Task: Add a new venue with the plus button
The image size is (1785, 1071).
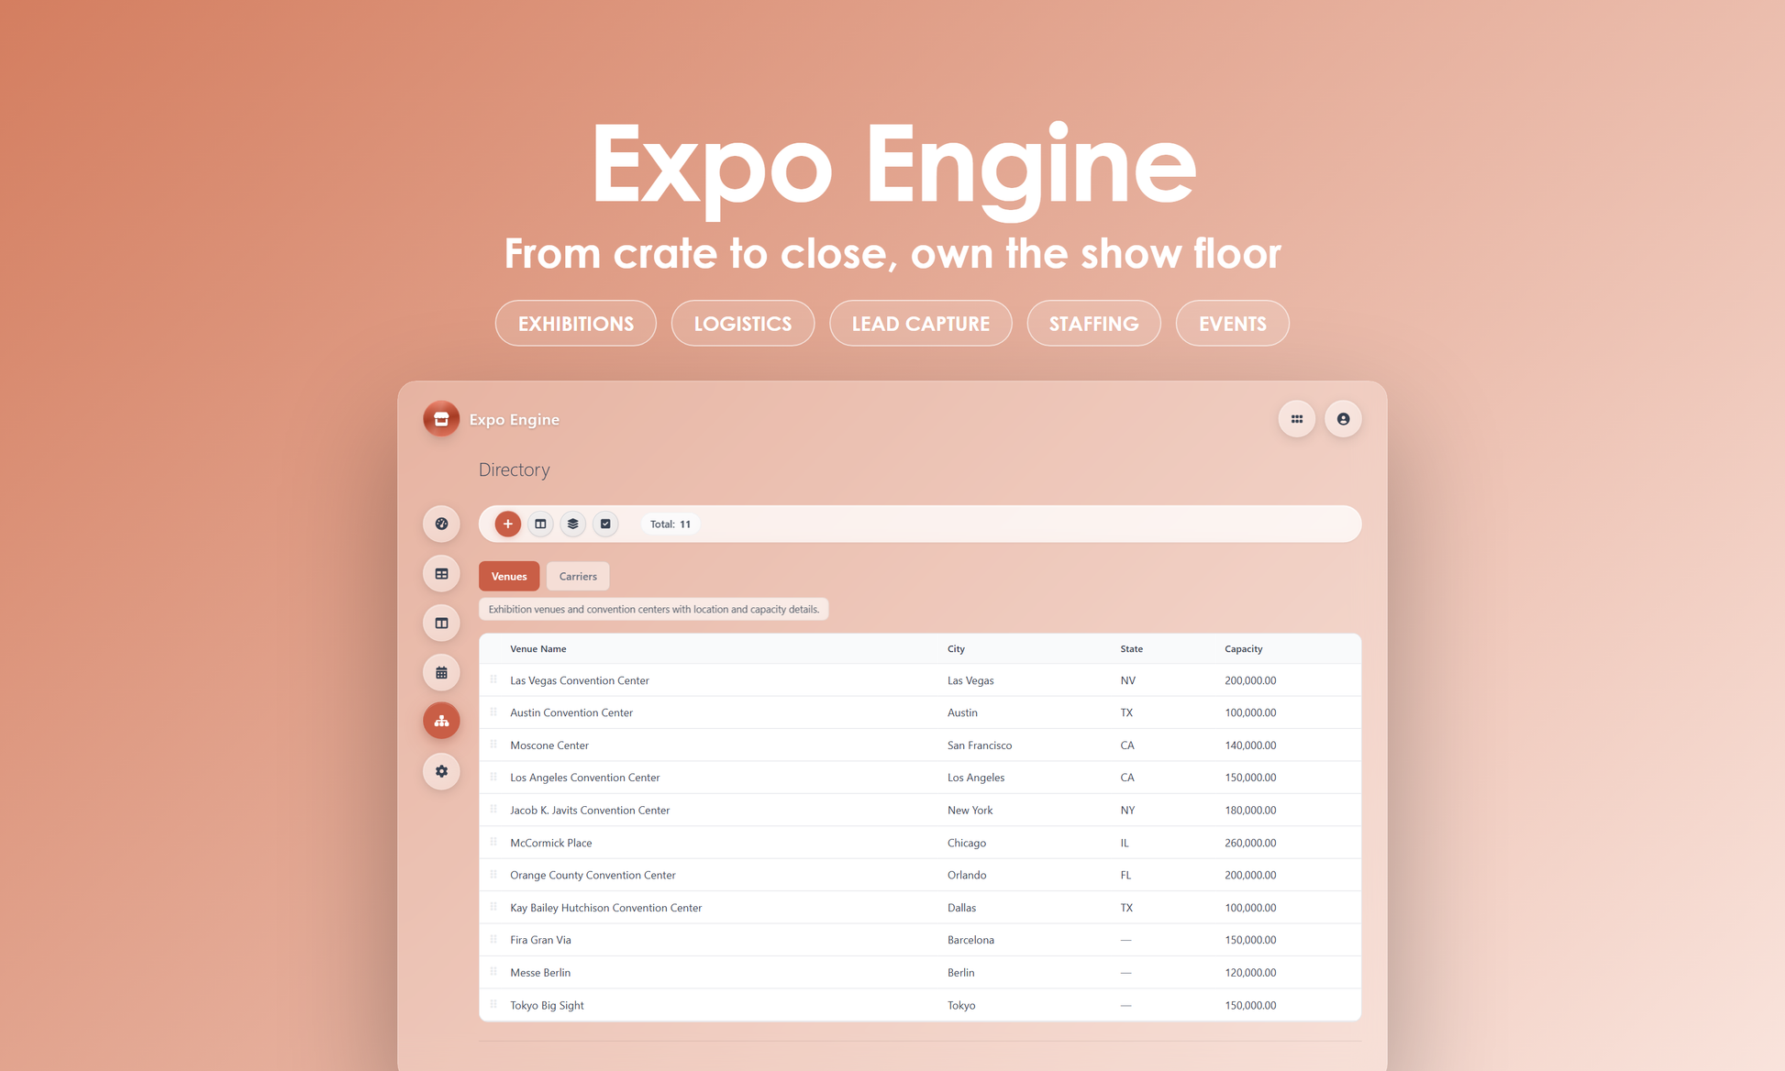Action: 508,524
